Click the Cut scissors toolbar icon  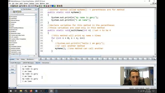click(20, 6)
